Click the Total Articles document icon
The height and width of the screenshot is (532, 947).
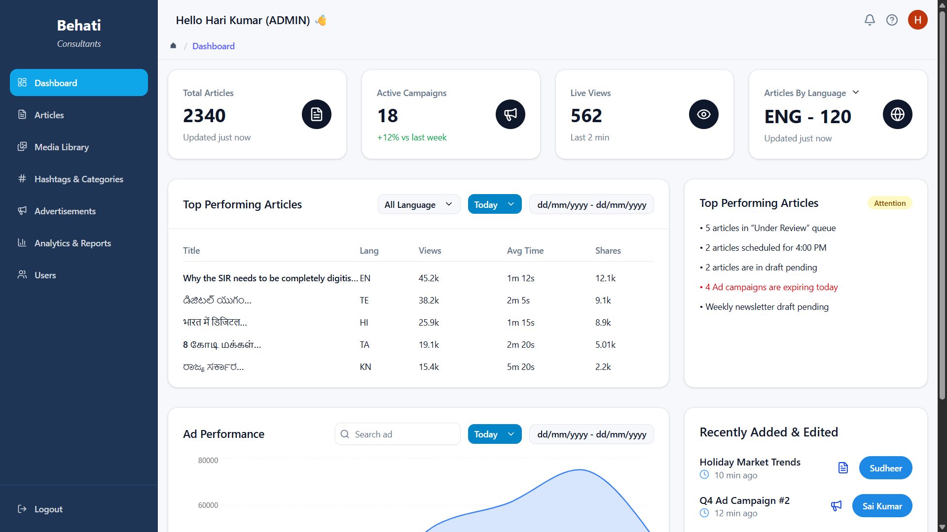316,114
